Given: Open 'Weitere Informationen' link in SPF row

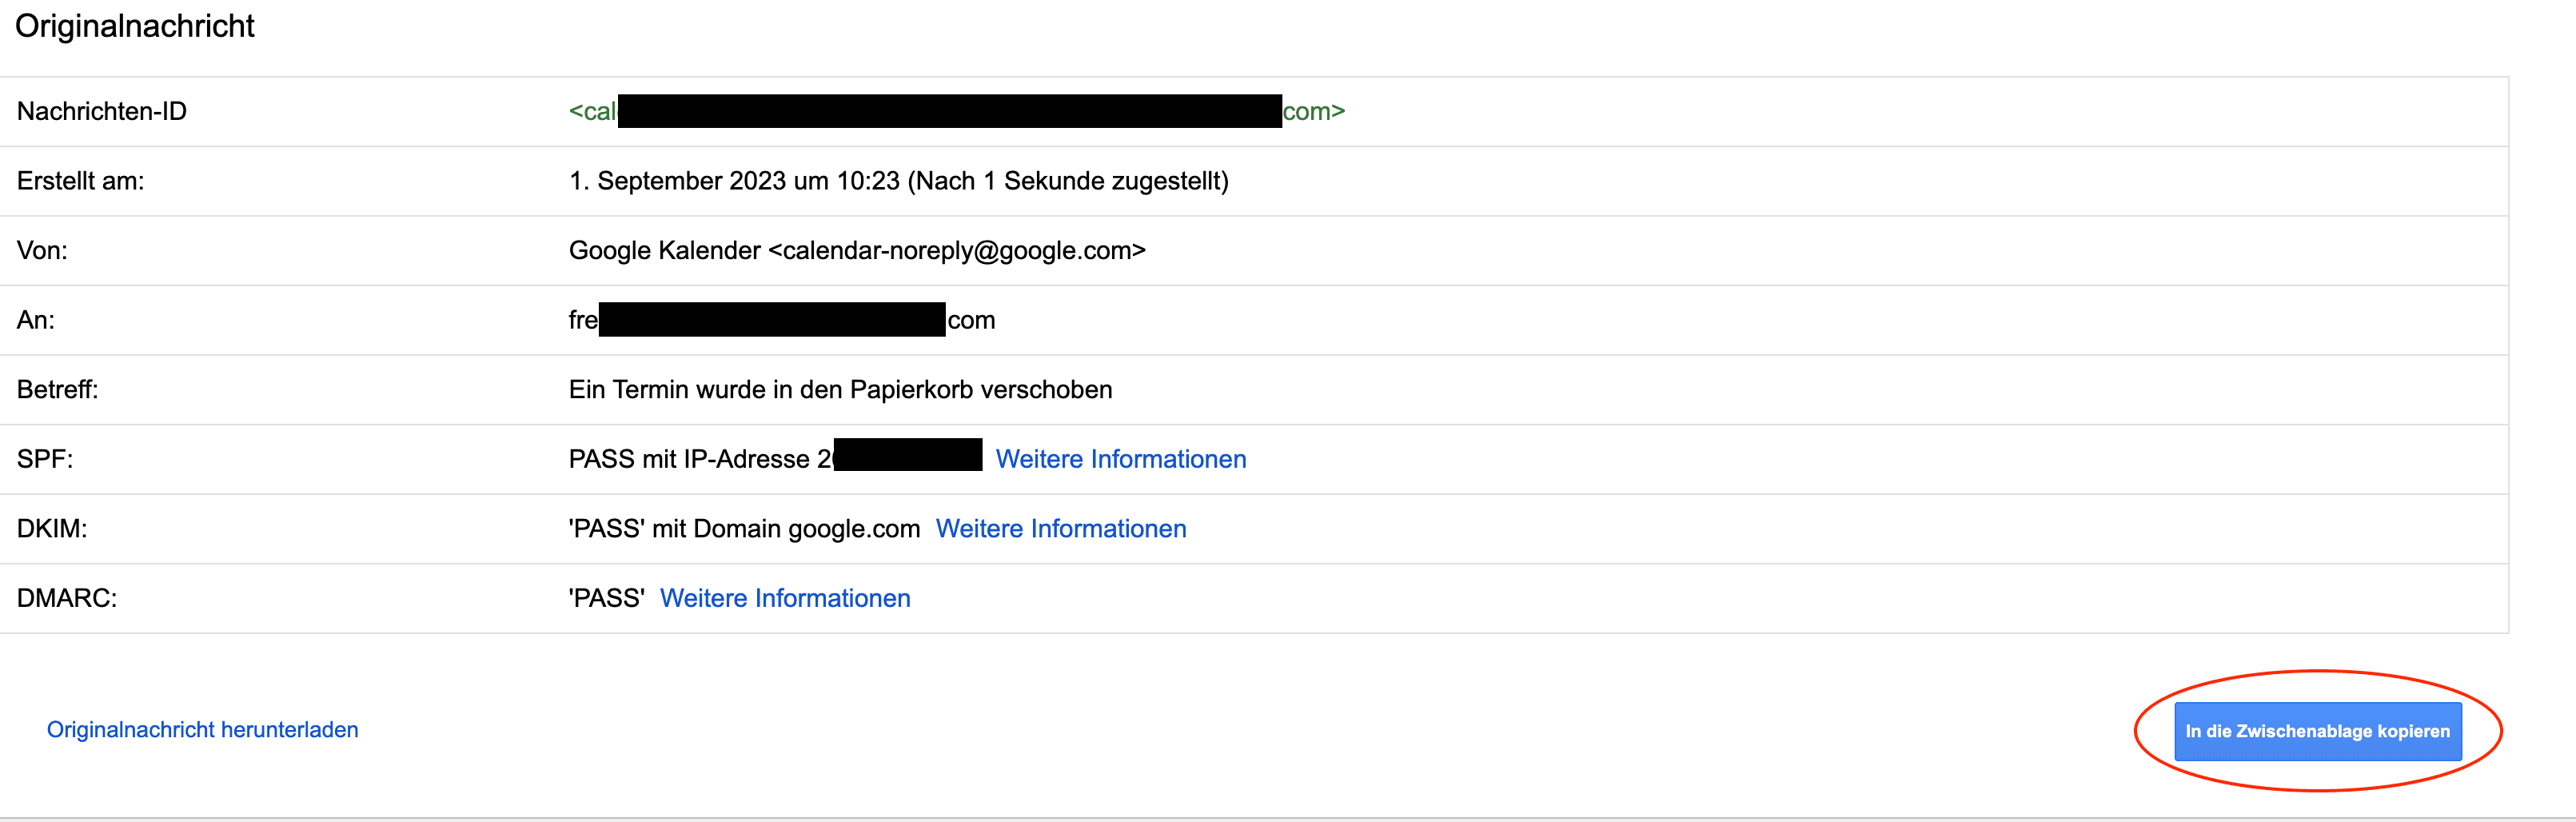Looking at the screenshot, I should click(1120, 459).
